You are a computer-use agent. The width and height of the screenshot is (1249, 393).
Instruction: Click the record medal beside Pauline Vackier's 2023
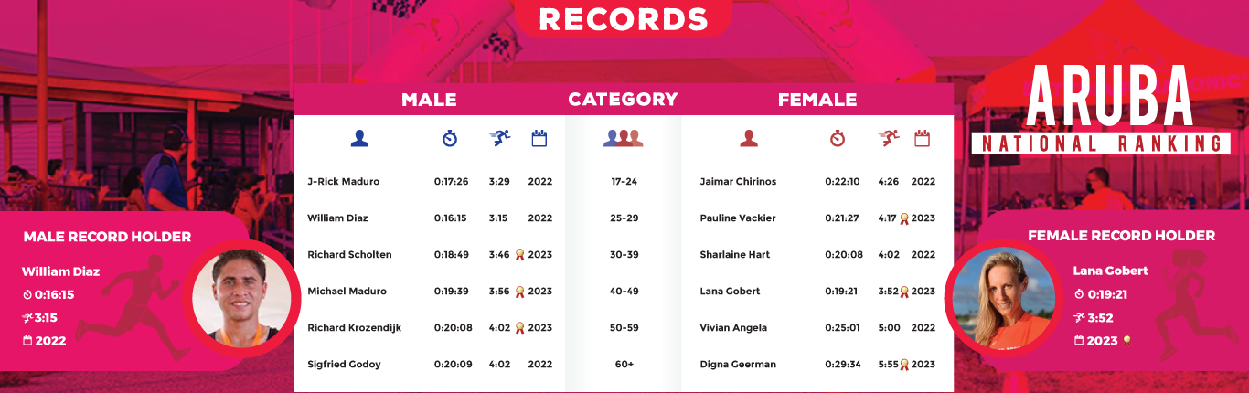point(904,218)
